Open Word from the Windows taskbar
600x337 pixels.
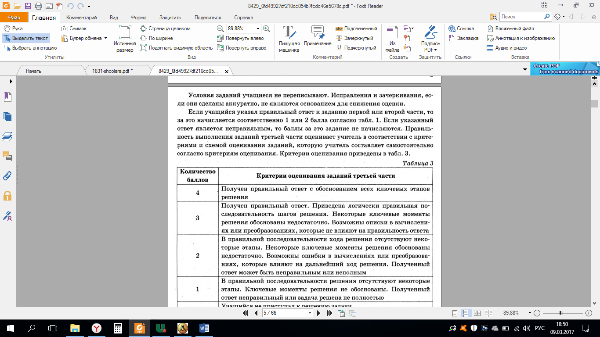204,328
